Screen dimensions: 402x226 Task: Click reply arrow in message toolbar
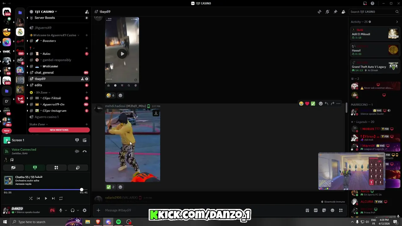[326, 104]
